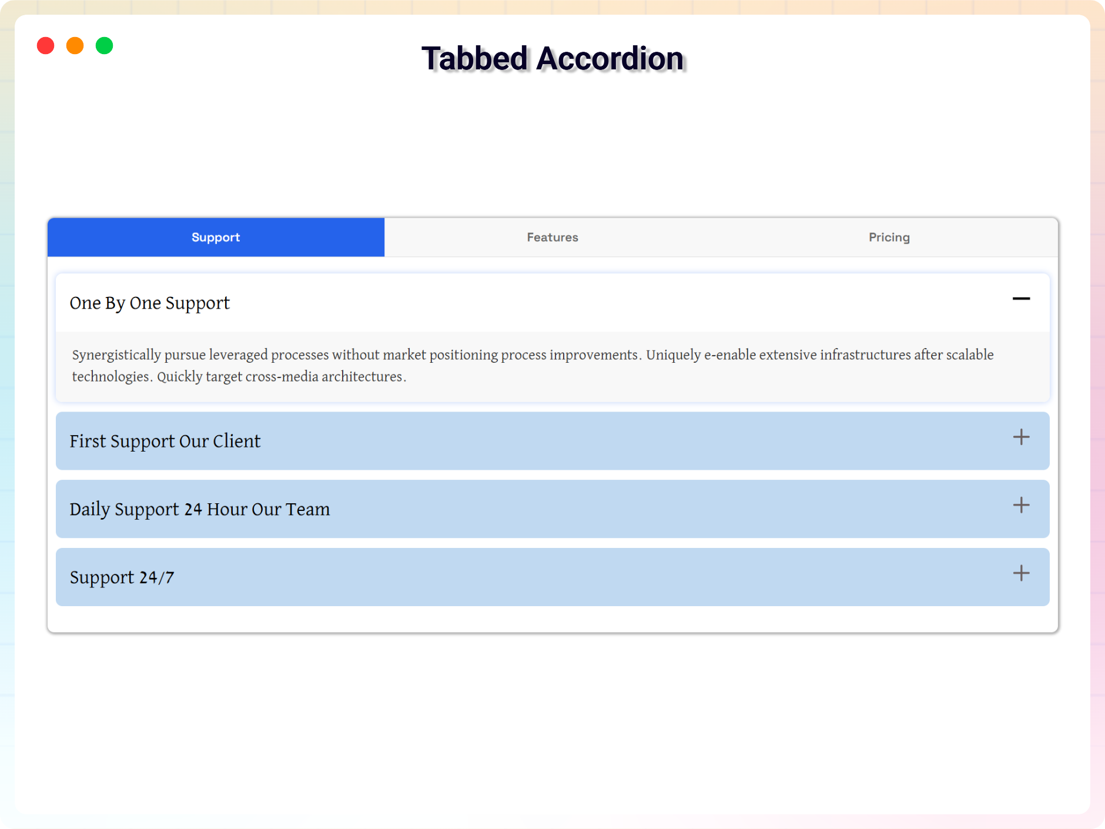Select the Support tab
Viewport: 1105px width, 829px height.
coord(216,237)
